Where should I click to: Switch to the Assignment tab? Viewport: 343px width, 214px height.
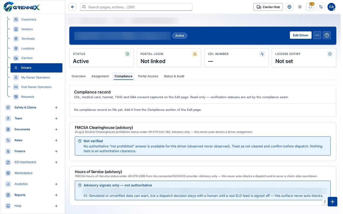100,76
